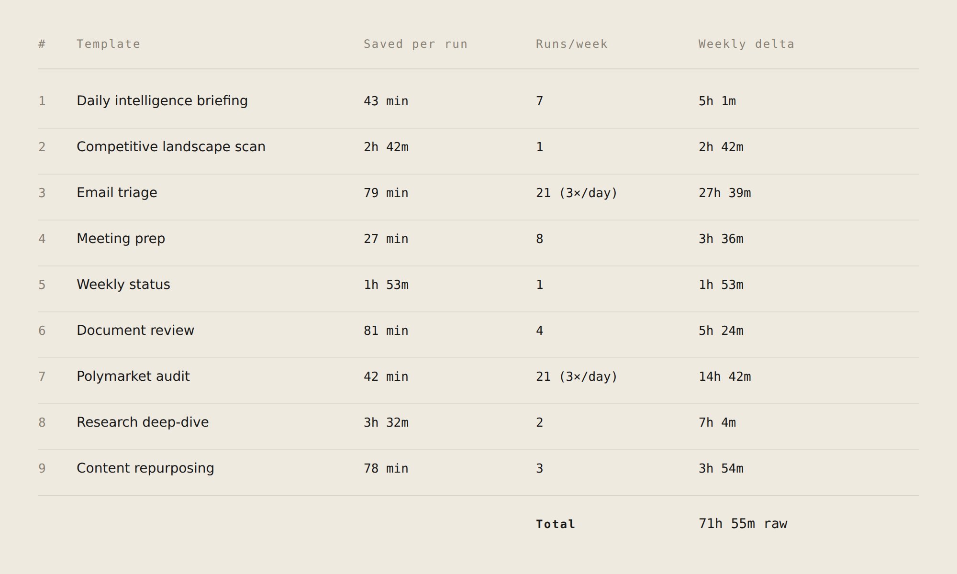957x574 pixels.
Task: Click the Email triage template name
Action: (117, 193)
